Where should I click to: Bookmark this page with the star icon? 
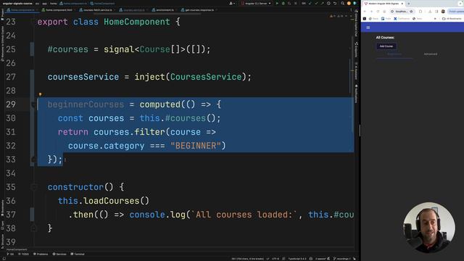pos(411,12)
